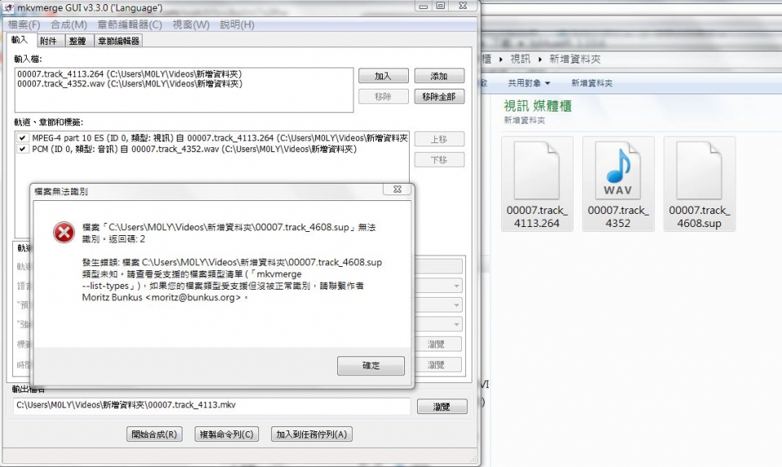This screenshot has height=467, width=782.
Task: Click the 移除全部 button
Action: tap(439, 97)
